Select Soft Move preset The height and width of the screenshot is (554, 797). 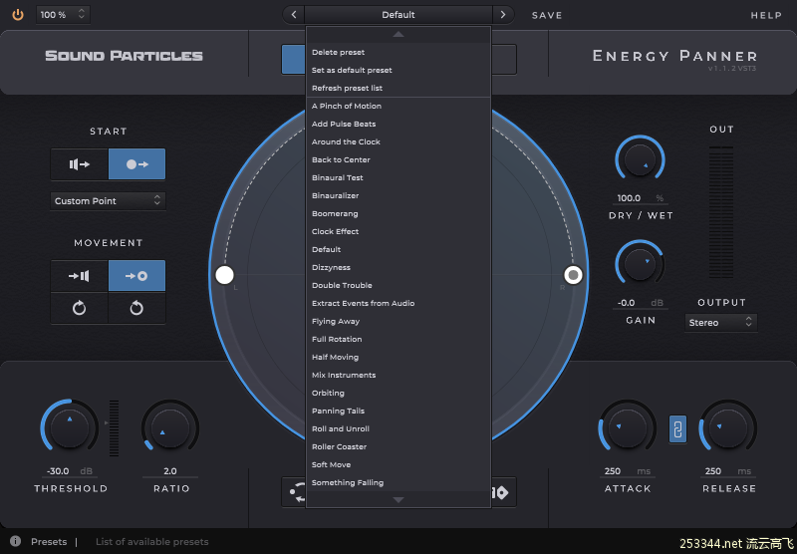(x=398, y=464)
